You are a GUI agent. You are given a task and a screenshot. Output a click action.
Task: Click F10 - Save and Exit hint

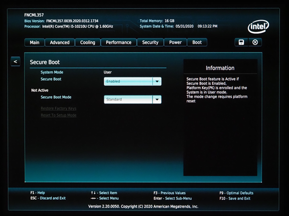[x=235, y=198]
